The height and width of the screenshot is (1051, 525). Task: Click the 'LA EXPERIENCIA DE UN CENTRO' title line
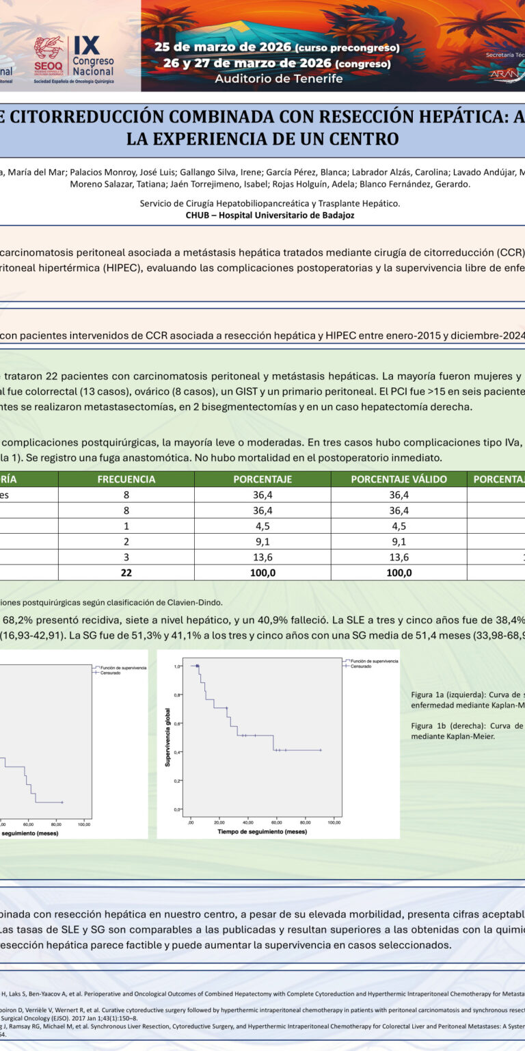click(262, 138)
